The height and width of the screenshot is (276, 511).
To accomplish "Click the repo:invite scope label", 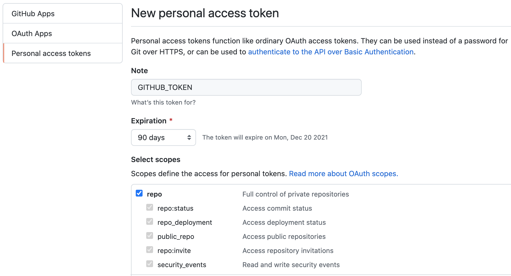I will (174, 251).
